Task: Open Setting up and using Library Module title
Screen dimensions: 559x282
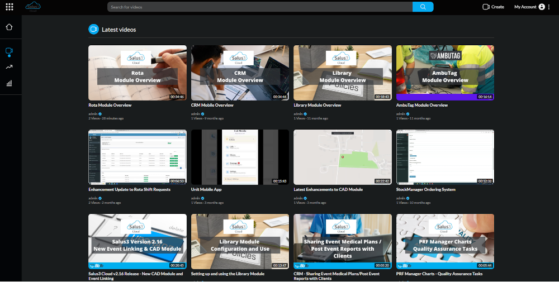Action: click(x=228, y=274)
